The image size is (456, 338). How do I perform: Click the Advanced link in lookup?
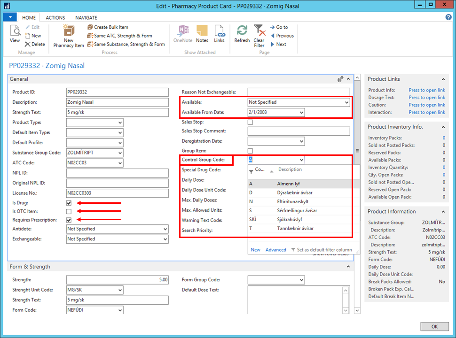[x=275, y=250]
